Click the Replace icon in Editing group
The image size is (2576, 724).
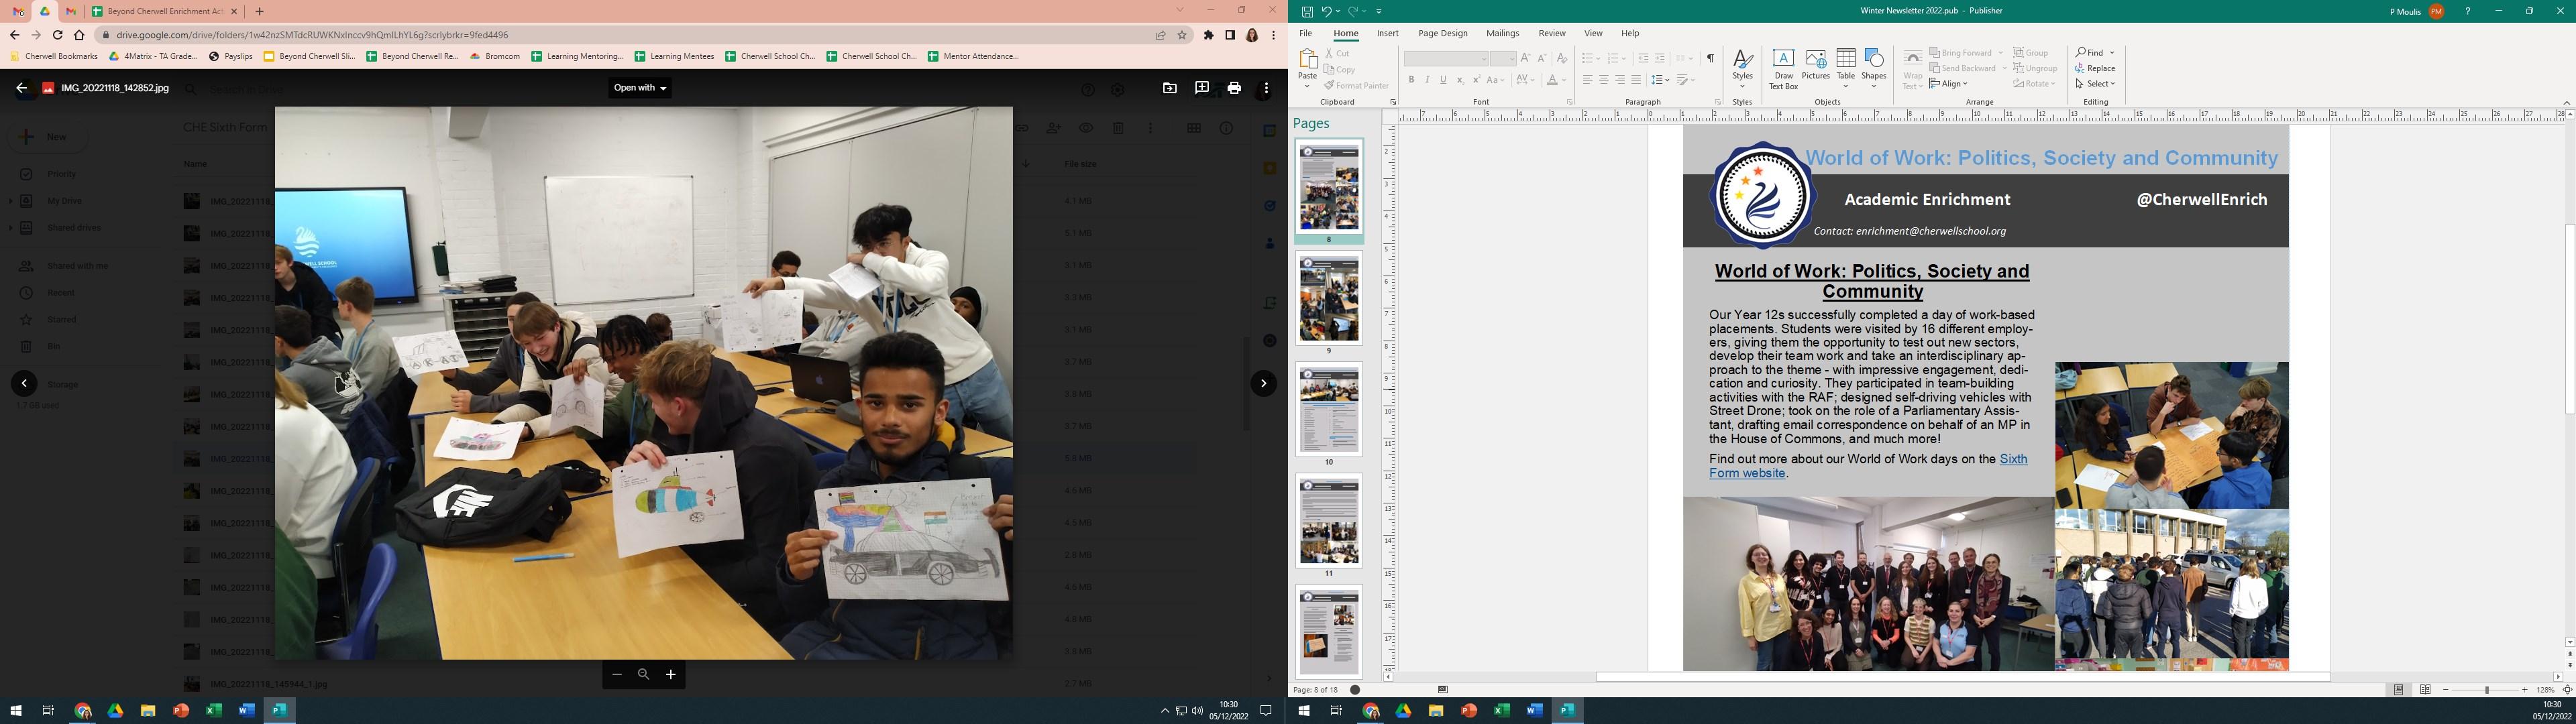pyautogui.click(x=2094, y=68)
